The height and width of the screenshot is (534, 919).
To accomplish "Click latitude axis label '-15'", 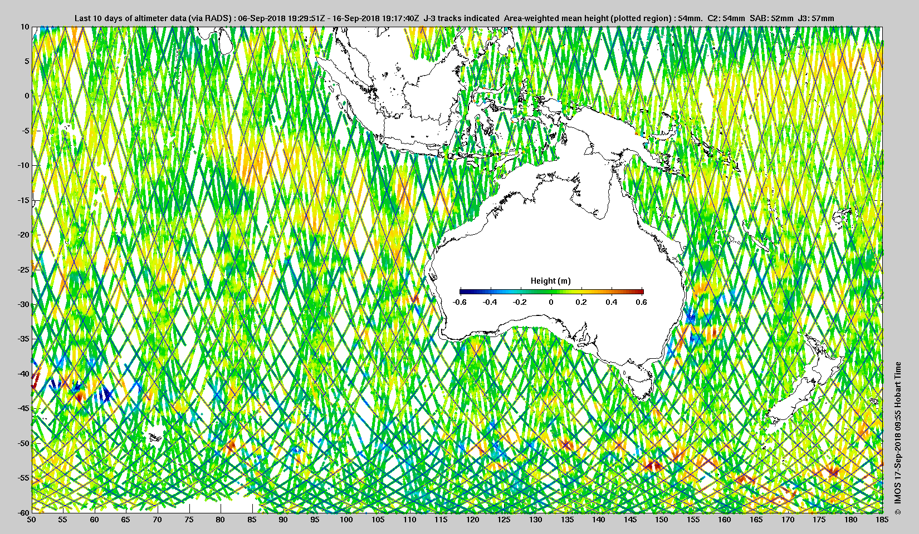I will [23, 200].
